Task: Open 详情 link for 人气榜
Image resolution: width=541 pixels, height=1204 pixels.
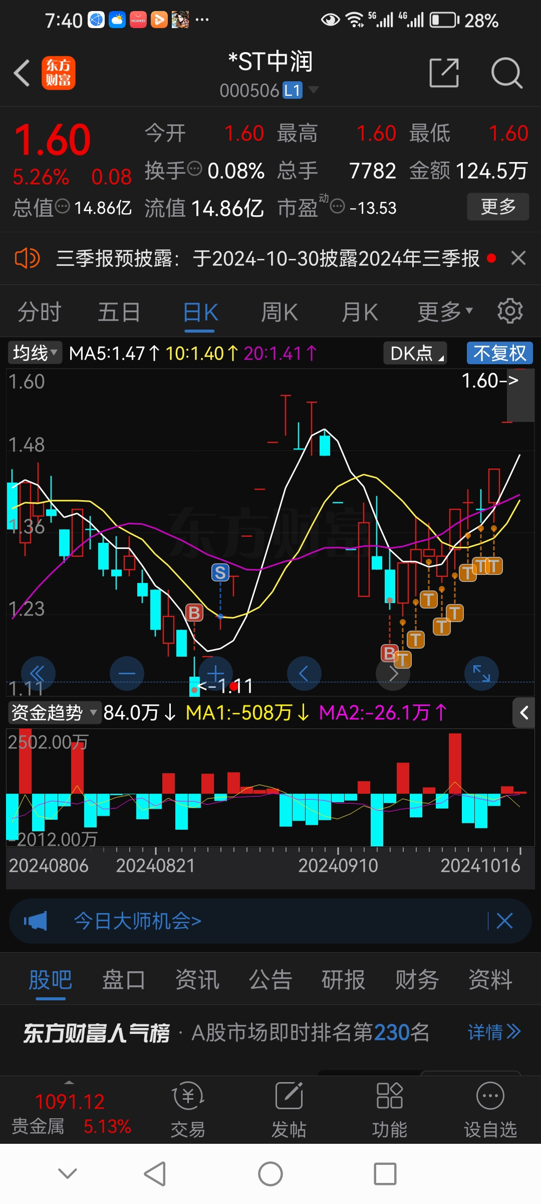Action: tap(494, 1032)
